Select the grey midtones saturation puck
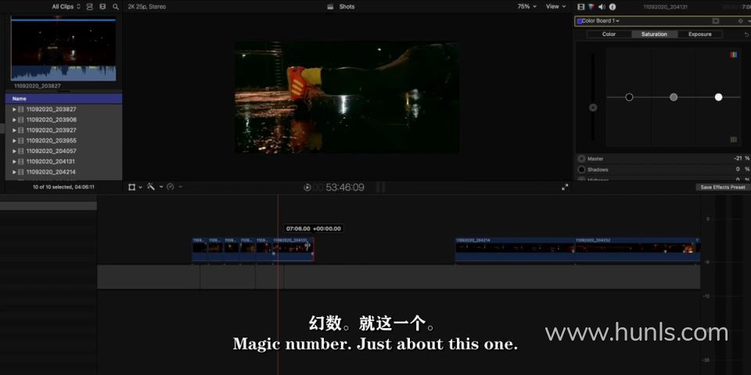The image size is (751, 375). (674, 97)
